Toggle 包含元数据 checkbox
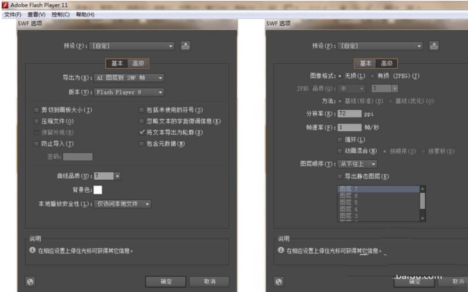Screen dimensions: 468x292 tap(141, 144)
